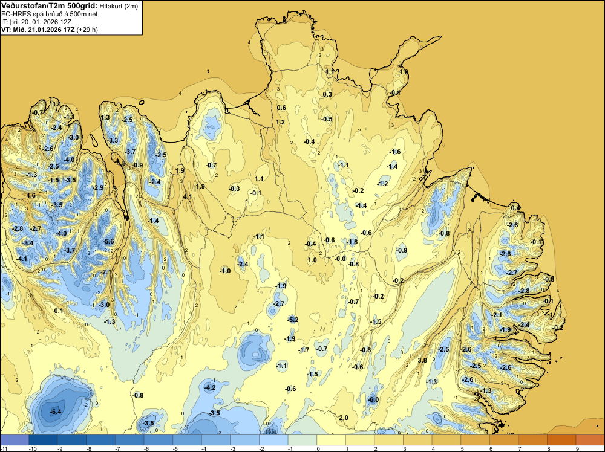
Task: Select the 1.0 temperature value
Action: [x=312, y=260]
